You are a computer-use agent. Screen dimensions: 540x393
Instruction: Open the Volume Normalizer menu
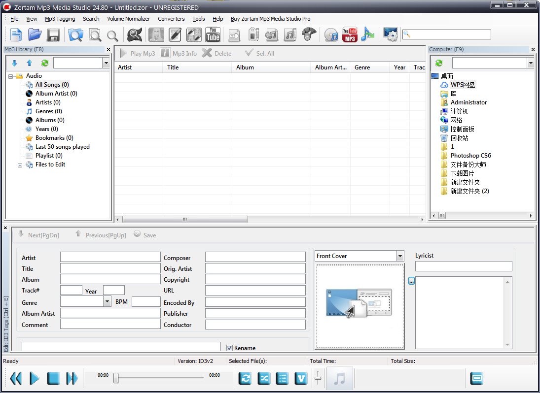pyautogui.click(x=128, y=19)
